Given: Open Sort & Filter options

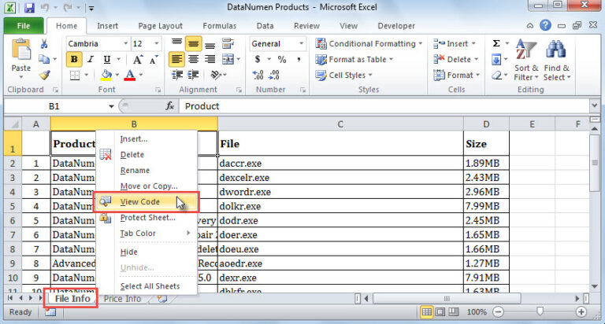Looking at the screenshot, I should pyautogui.click(x=526, y=60).
